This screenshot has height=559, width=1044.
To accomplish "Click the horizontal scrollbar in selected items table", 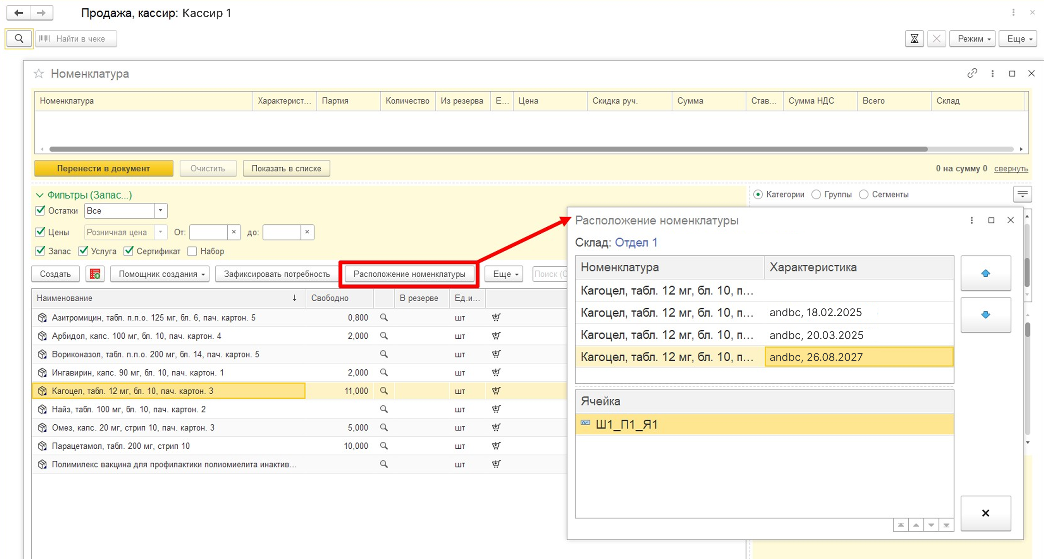I will [486, 149].
